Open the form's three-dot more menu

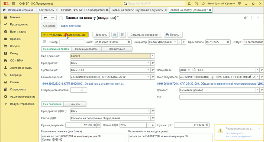[252, 18]
